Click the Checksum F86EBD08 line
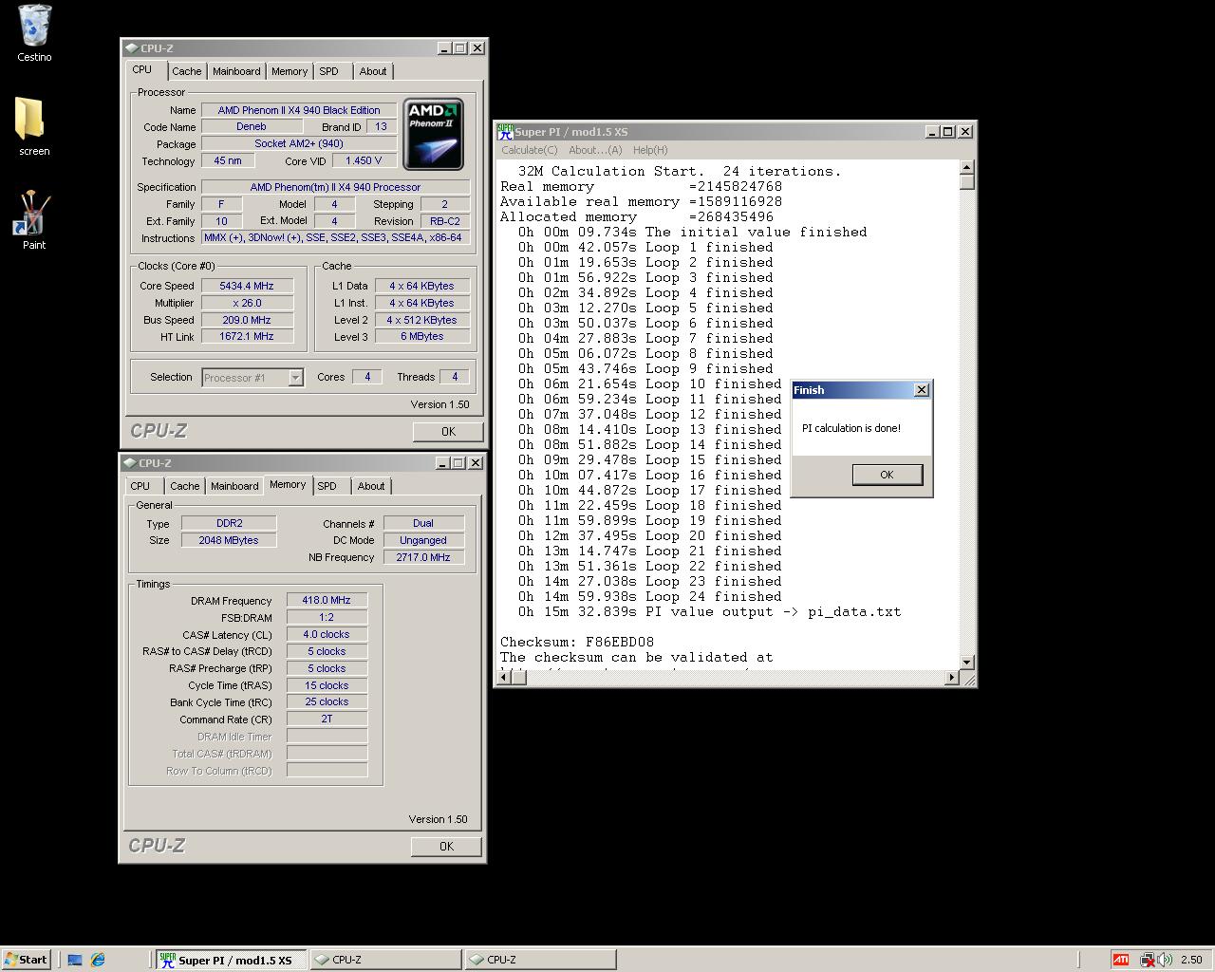Viewport: 1215px width, 972px height. [577, 643]
